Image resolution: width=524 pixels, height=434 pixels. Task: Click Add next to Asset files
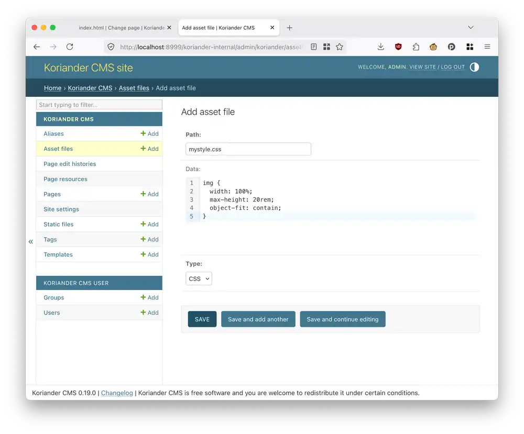point(149,149)
